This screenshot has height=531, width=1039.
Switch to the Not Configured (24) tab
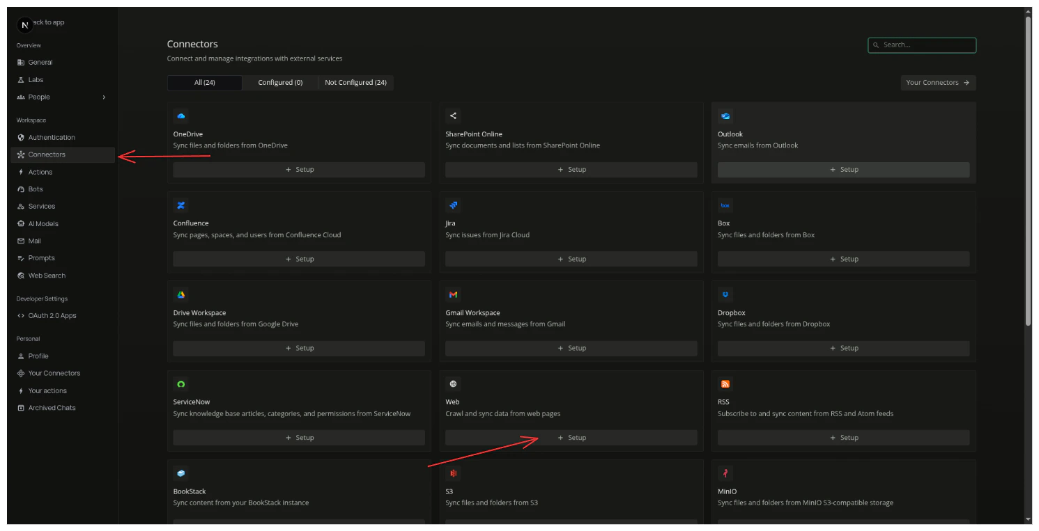click(355, 83)
